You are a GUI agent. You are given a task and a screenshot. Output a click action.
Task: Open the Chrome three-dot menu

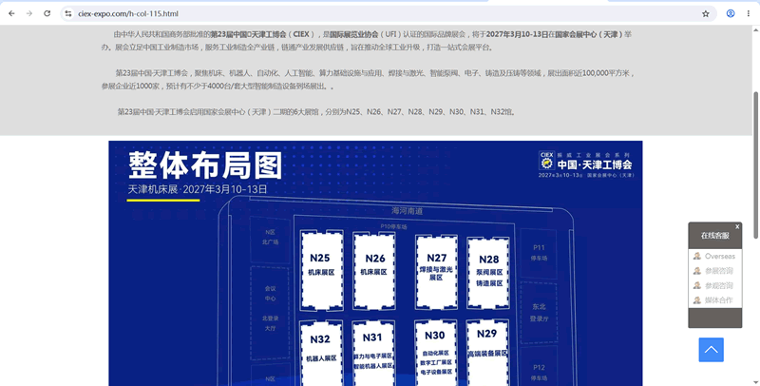click(749, 13)
